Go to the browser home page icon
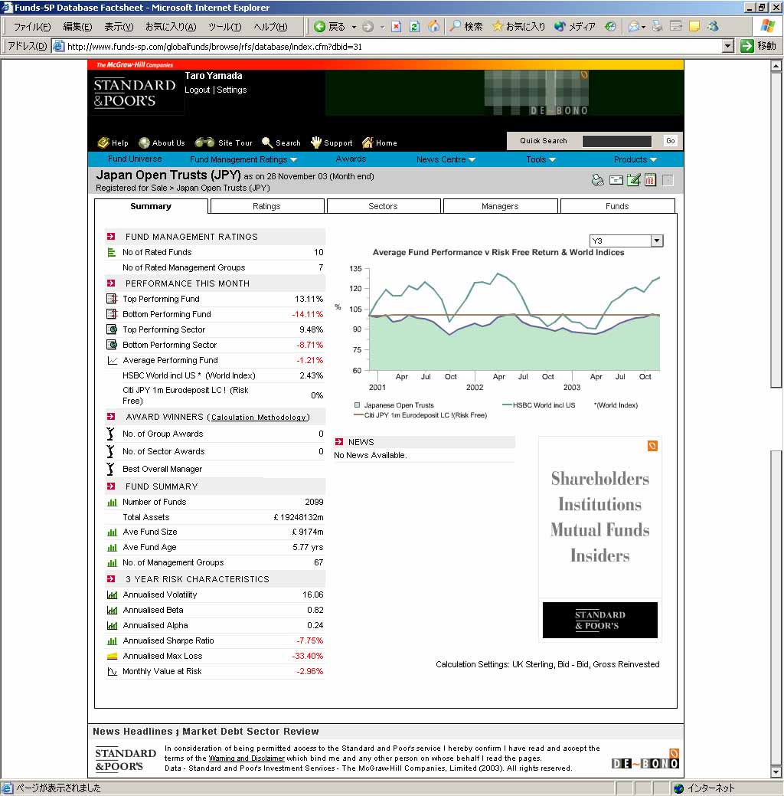Image resolution: width=784 pixels, height=796 pixels. click(x=433, y=26)
